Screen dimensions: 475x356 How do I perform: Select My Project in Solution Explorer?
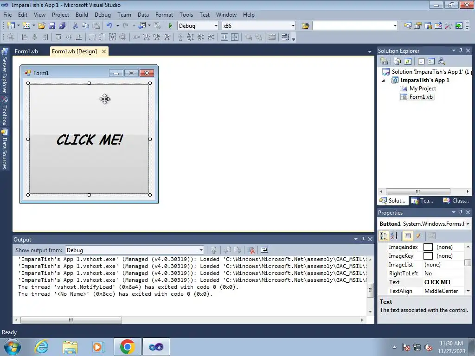[x=418, y=89]
